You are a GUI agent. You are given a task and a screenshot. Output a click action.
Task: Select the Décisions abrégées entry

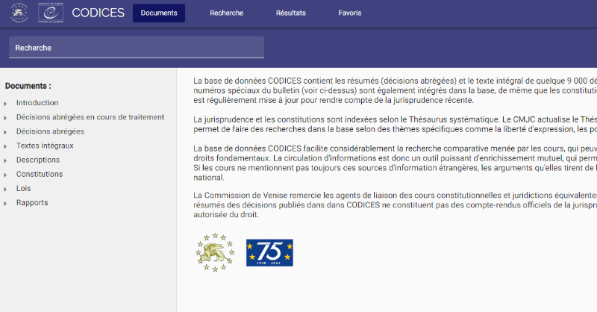[x=50, y=131]
